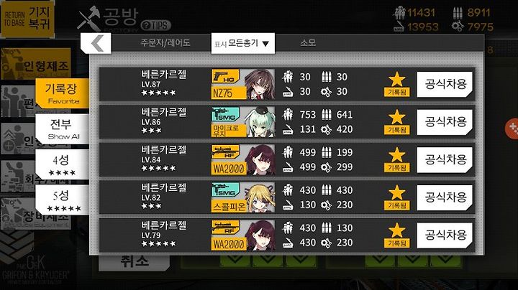Click the manpower resource icon in the top bar
Screen dimensions: 518x290
(x=399, y=13)
